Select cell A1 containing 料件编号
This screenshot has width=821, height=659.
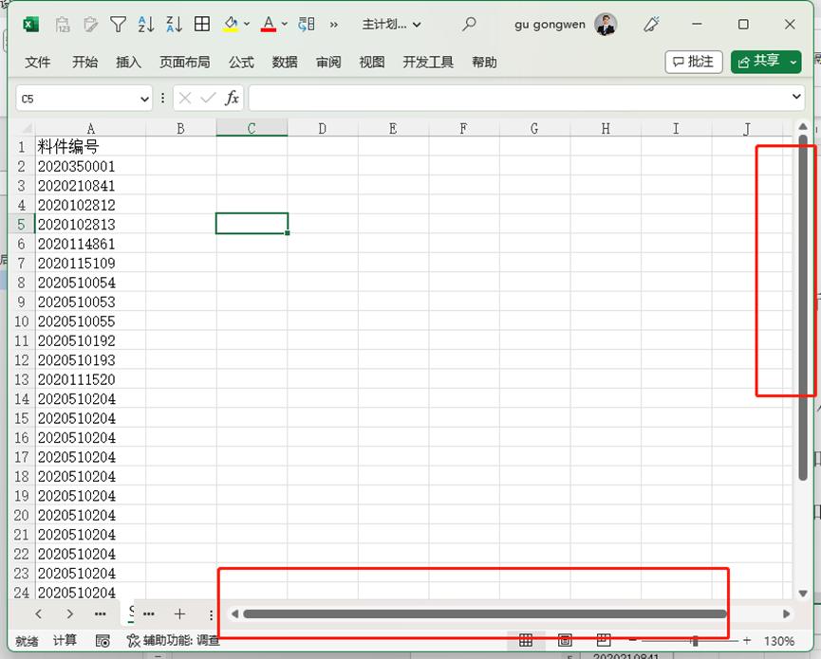[89, 147]
